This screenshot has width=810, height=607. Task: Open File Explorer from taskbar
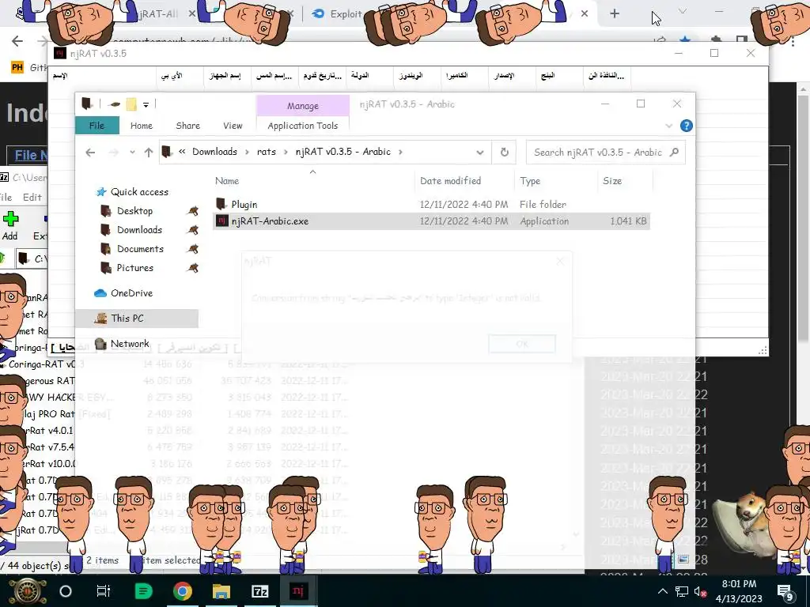(221, 591)
